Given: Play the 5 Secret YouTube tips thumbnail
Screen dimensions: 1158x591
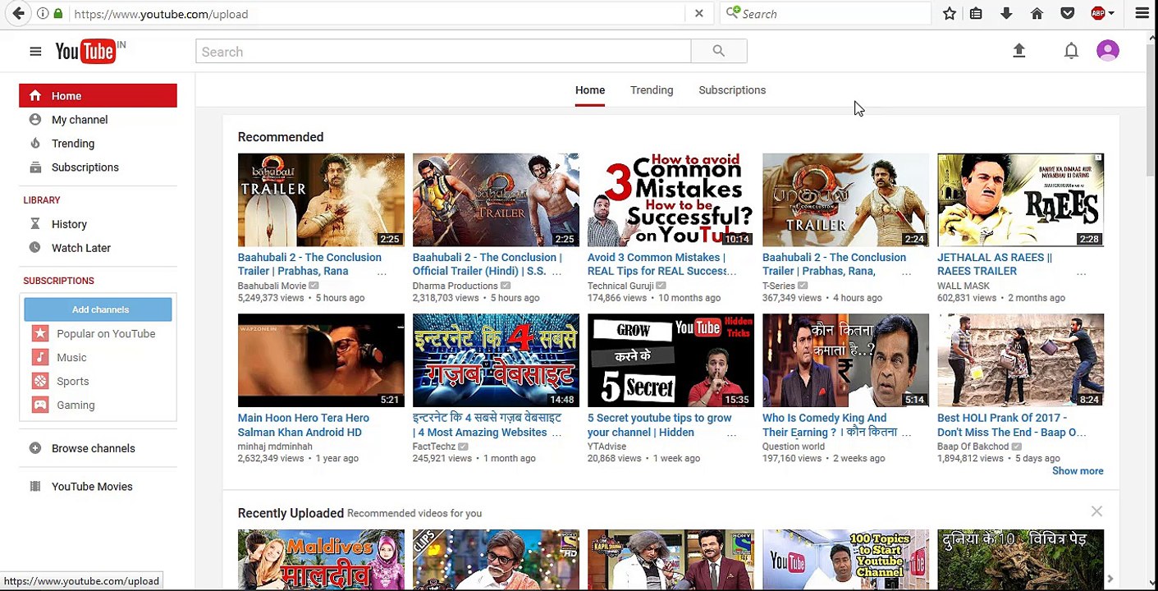Looking at the screenshot, I should tap(671, 360).
